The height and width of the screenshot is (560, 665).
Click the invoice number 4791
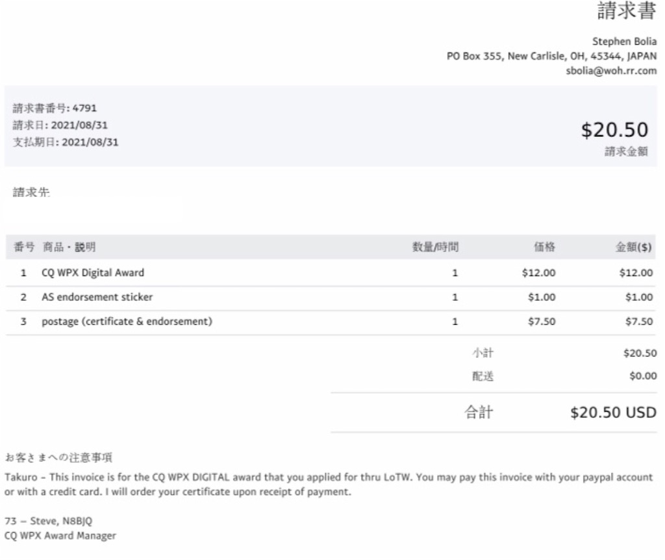pyautogui.click(x=84, y=108)
